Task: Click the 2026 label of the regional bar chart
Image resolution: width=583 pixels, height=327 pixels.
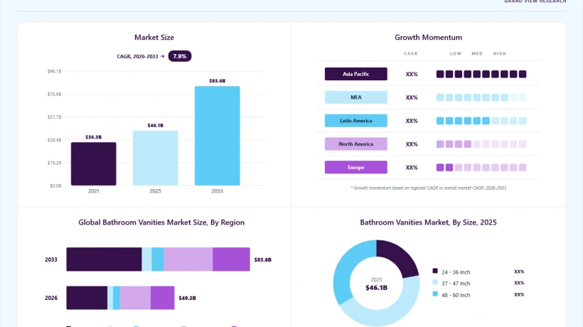Action: tap(51, 298)
